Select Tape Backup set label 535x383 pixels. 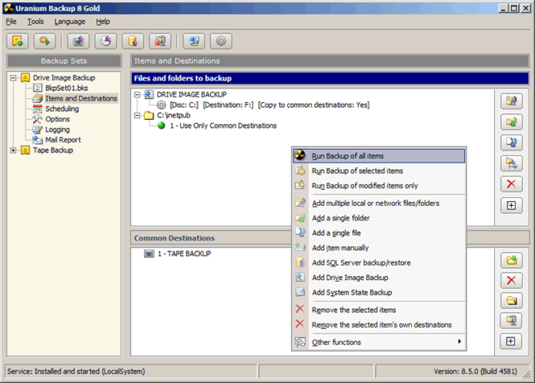click(53, 150)
